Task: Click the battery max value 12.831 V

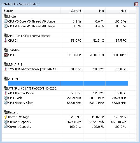Action: tap(120, 117)
